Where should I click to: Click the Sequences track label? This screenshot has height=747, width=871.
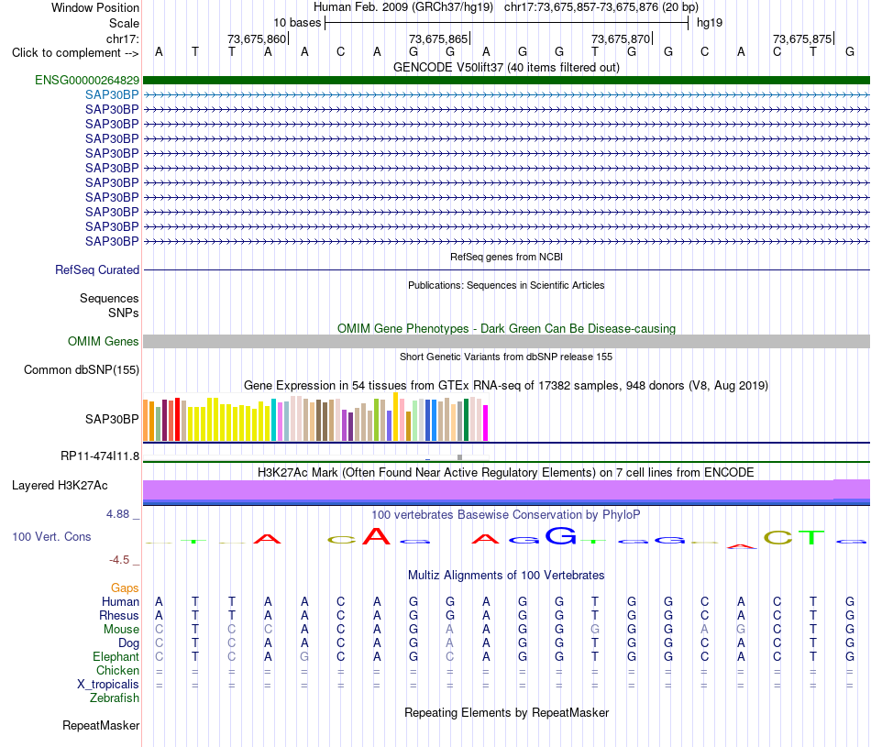[109, 298]
